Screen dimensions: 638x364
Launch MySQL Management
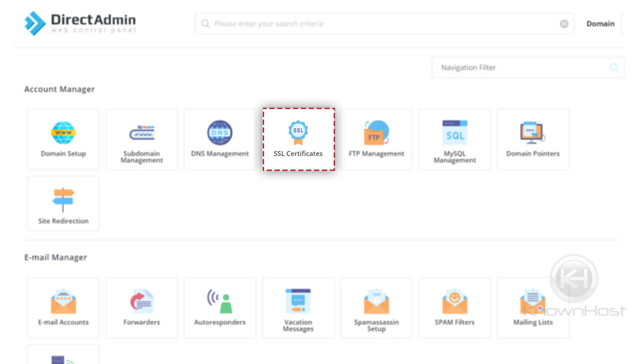point(455,139)
